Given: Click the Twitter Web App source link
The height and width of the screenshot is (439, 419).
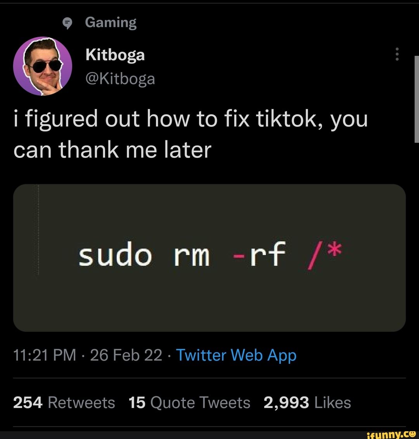Looking at the screenshot, I should tap(236, 355).
